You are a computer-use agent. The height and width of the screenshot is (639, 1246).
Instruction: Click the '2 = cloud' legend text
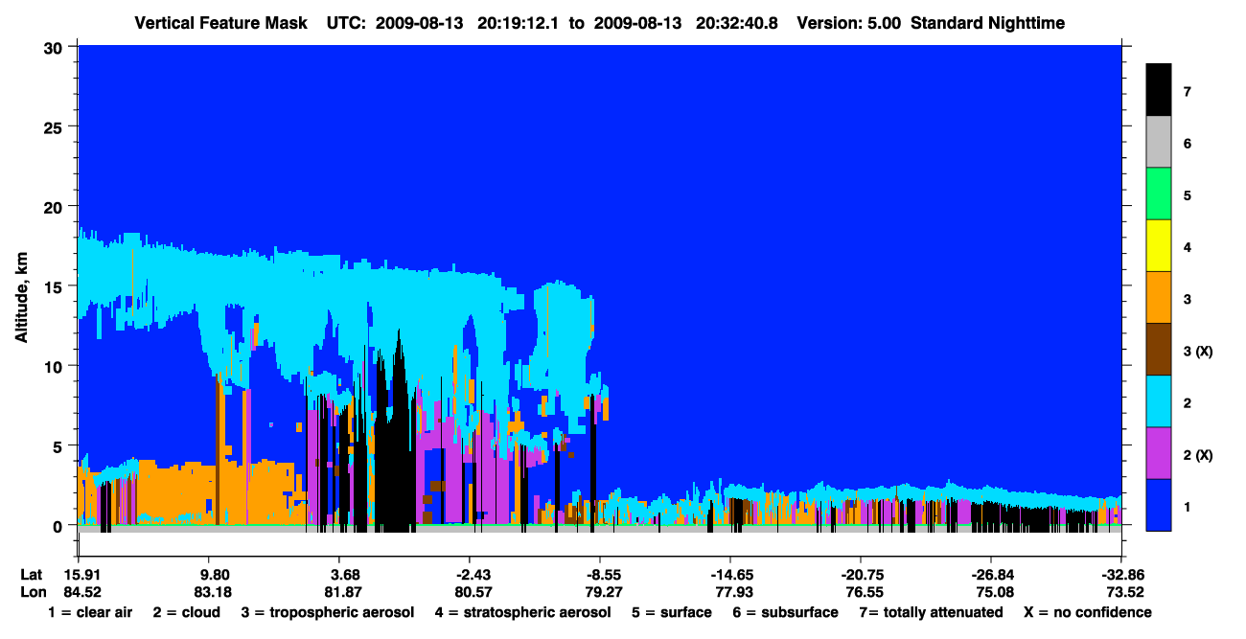coord(186,612)
